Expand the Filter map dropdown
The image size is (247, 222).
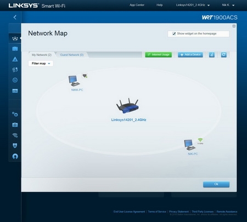41,64
